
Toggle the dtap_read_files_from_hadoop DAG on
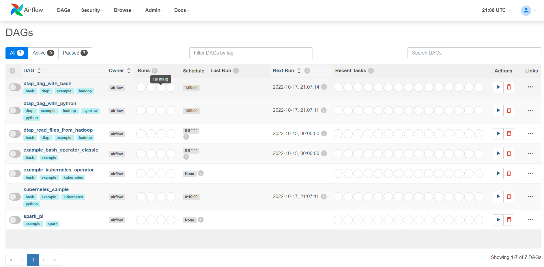coord(15,134)
